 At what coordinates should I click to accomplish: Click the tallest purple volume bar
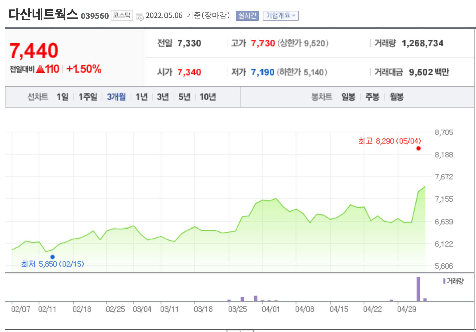pyautogui.click(x=418, y=289)
